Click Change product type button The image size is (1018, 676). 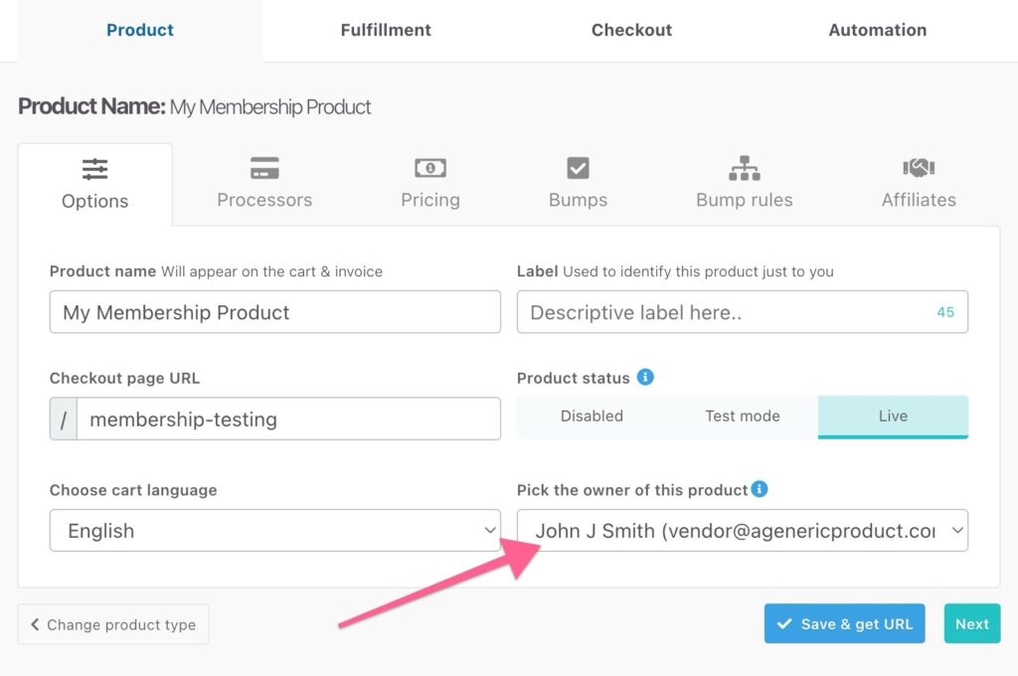(113, 625)
